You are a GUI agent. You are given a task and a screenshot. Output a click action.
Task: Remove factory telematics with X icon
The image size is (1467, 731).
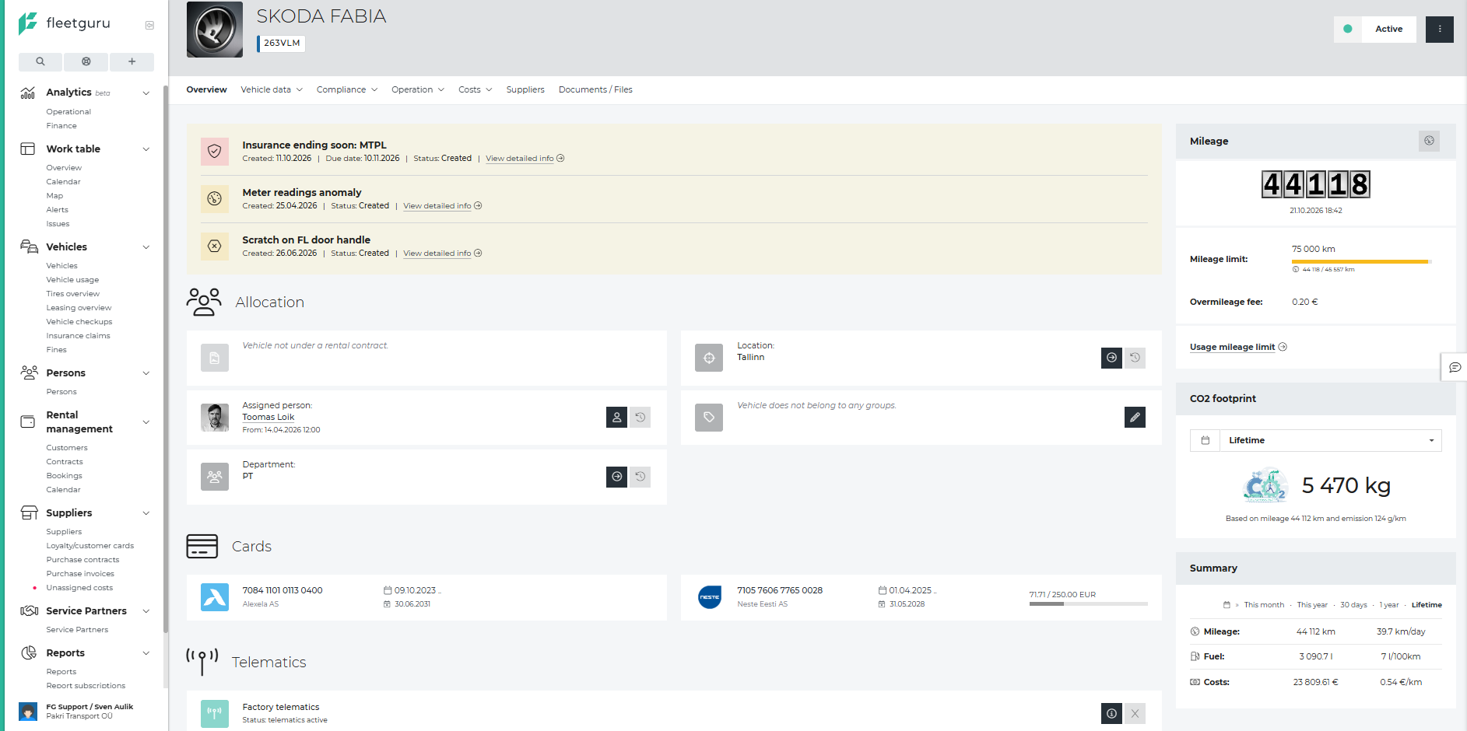1135,713
